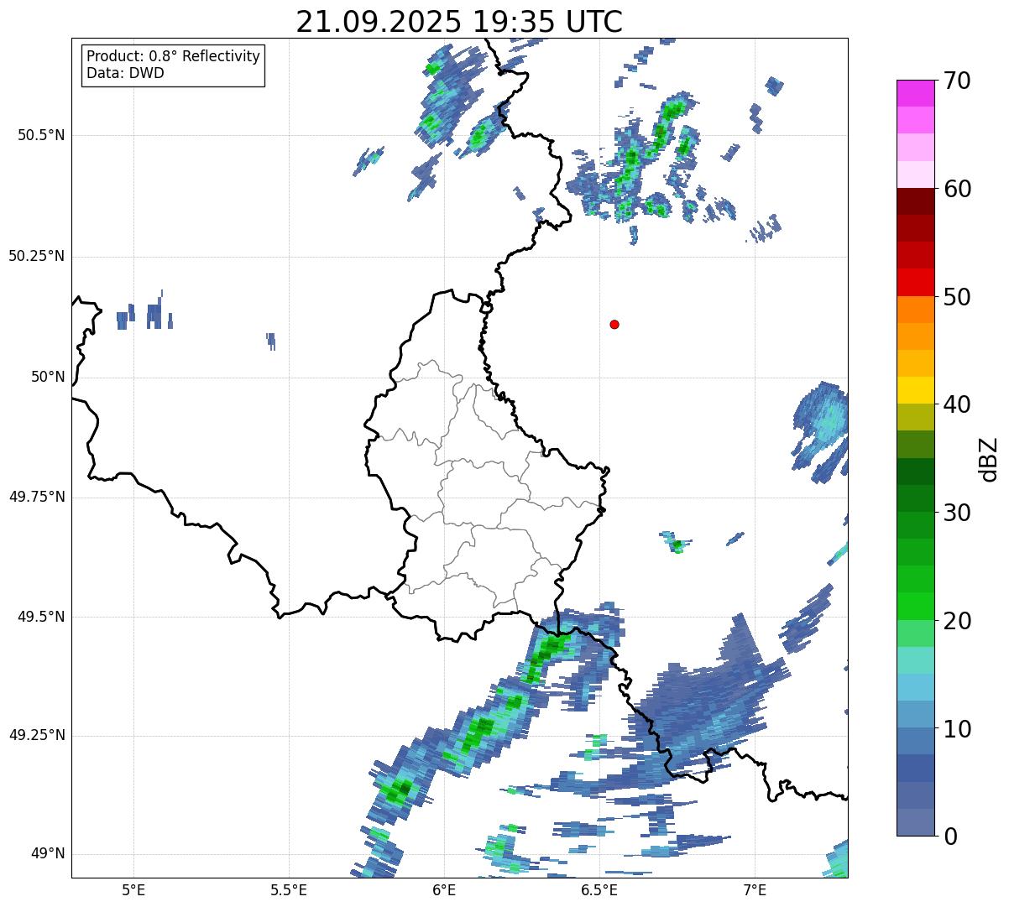Screen dimensions: 1009x907
Task: Click the 5°E longitude label
Action: [x=133, y=889]
